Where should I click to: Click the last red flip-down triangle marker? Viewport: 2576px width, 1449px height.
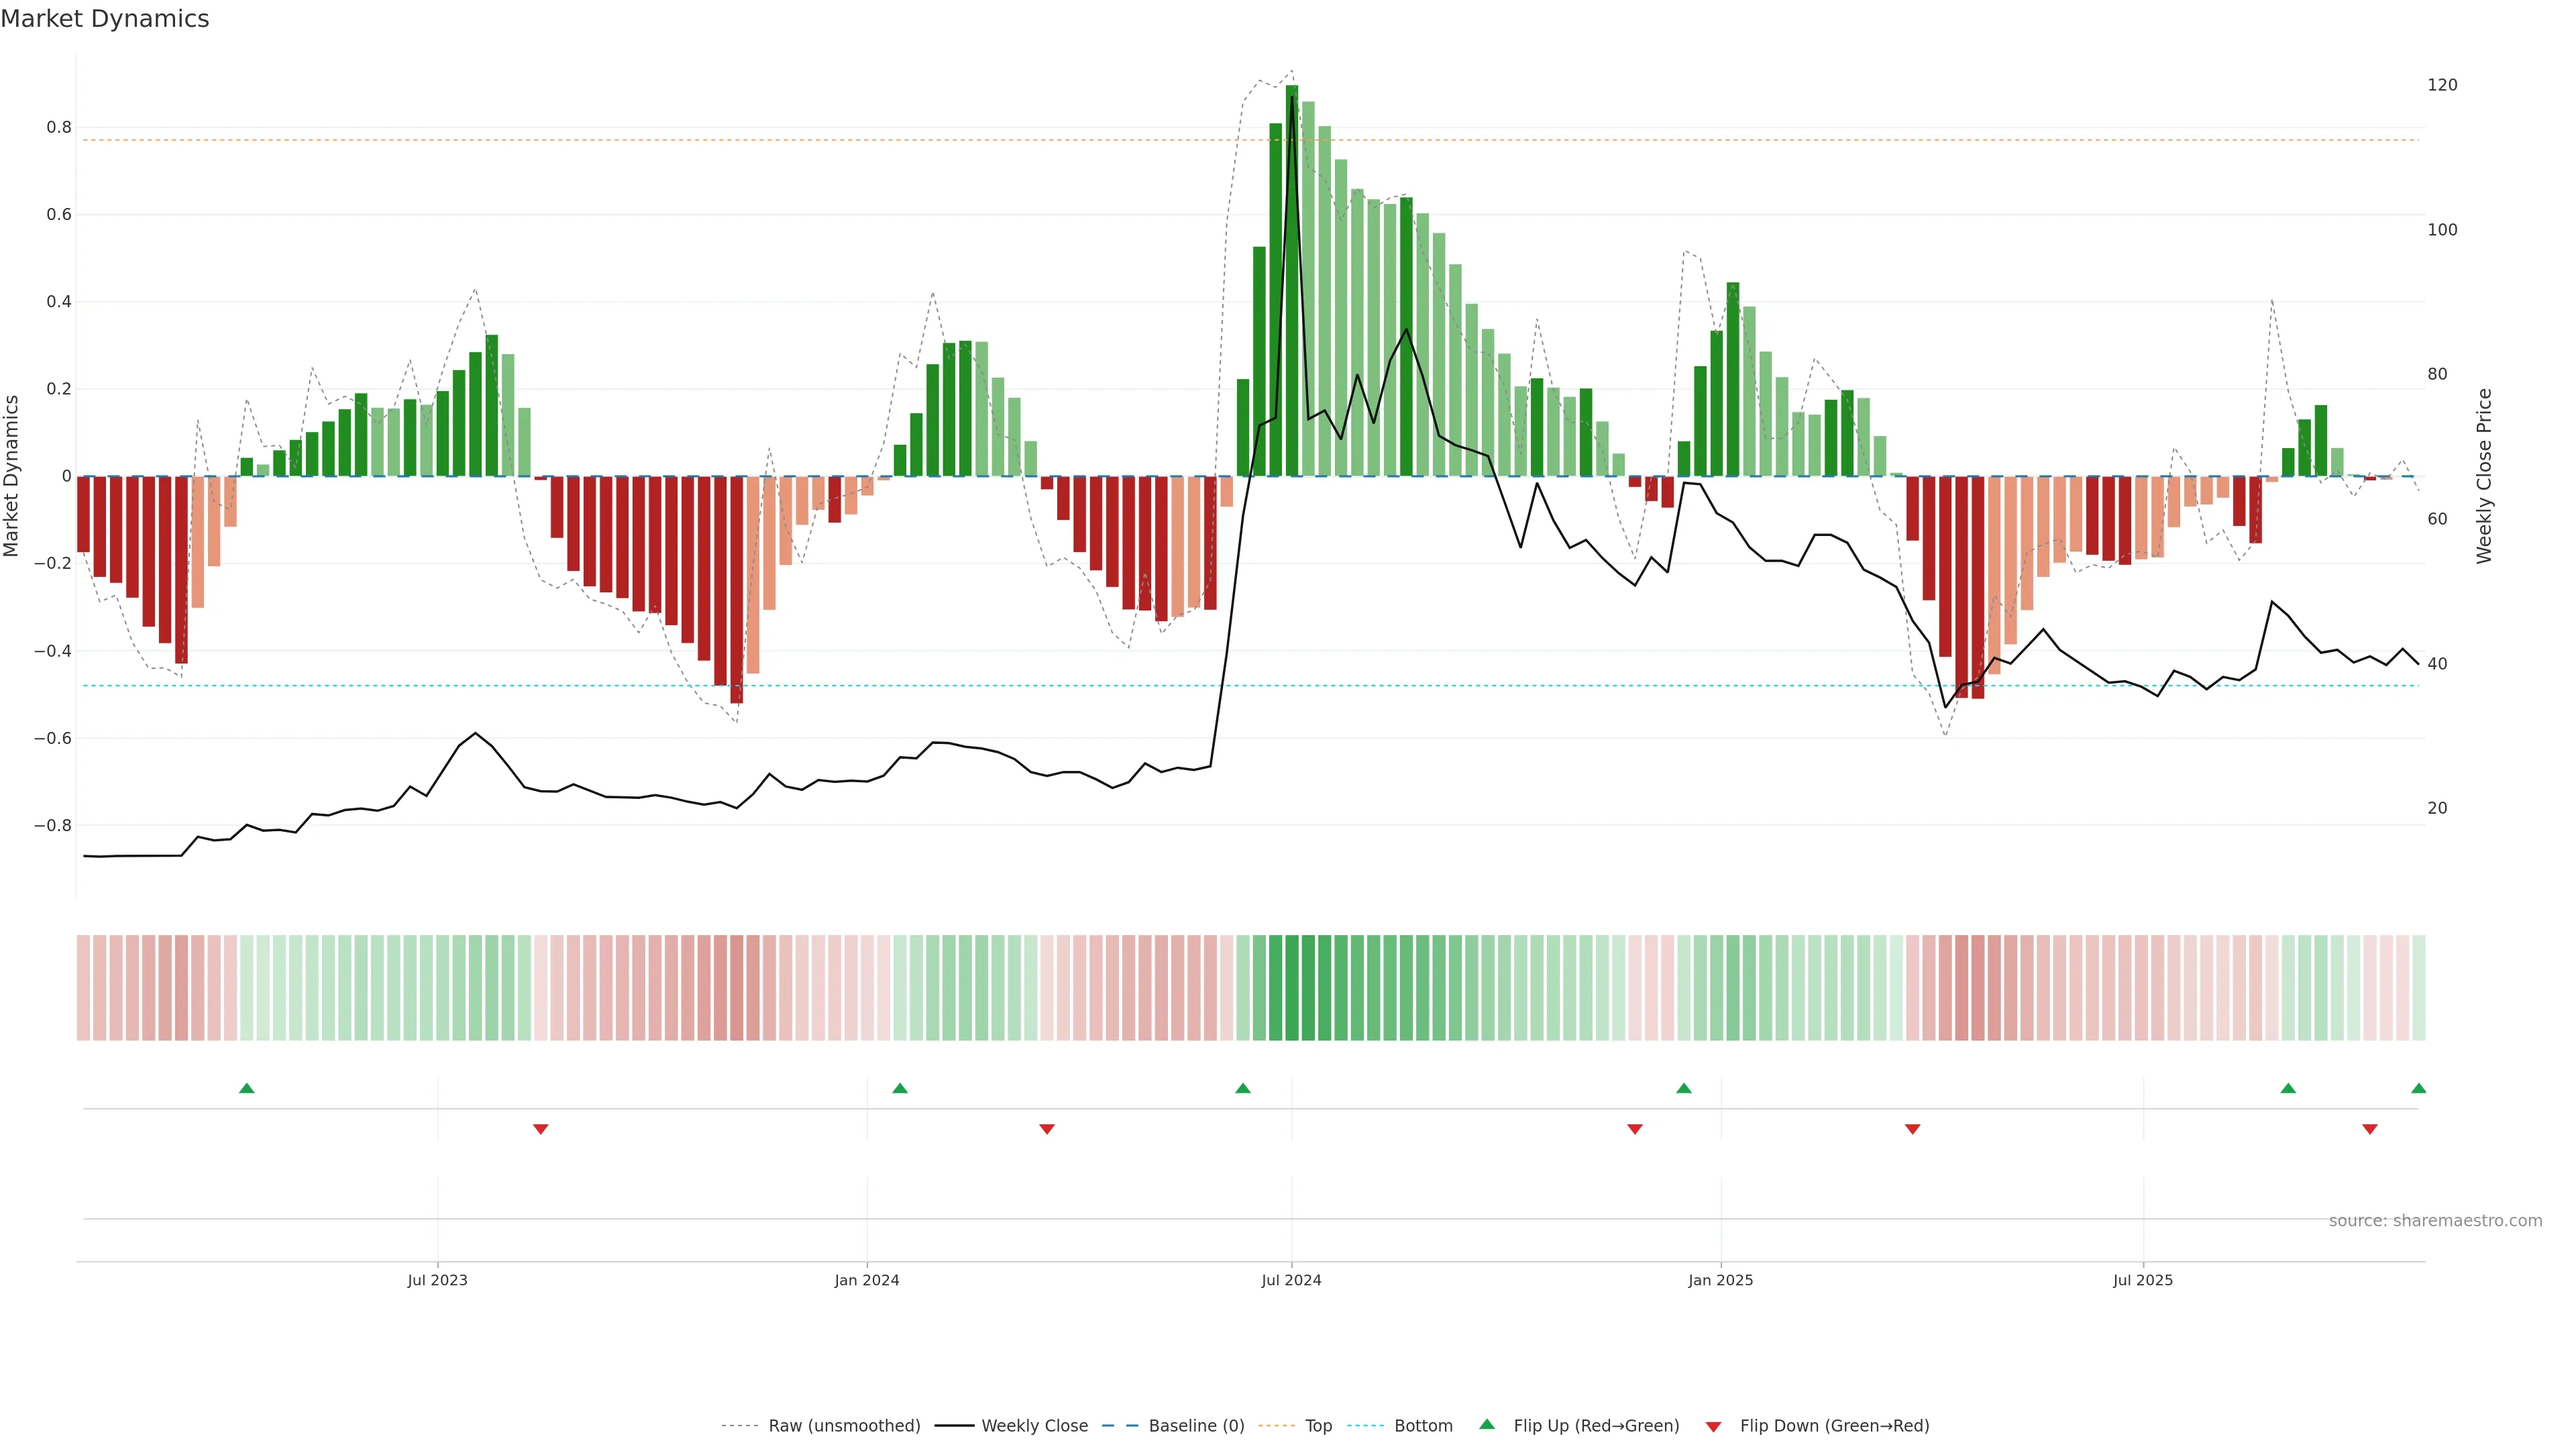(2370, 1129)
